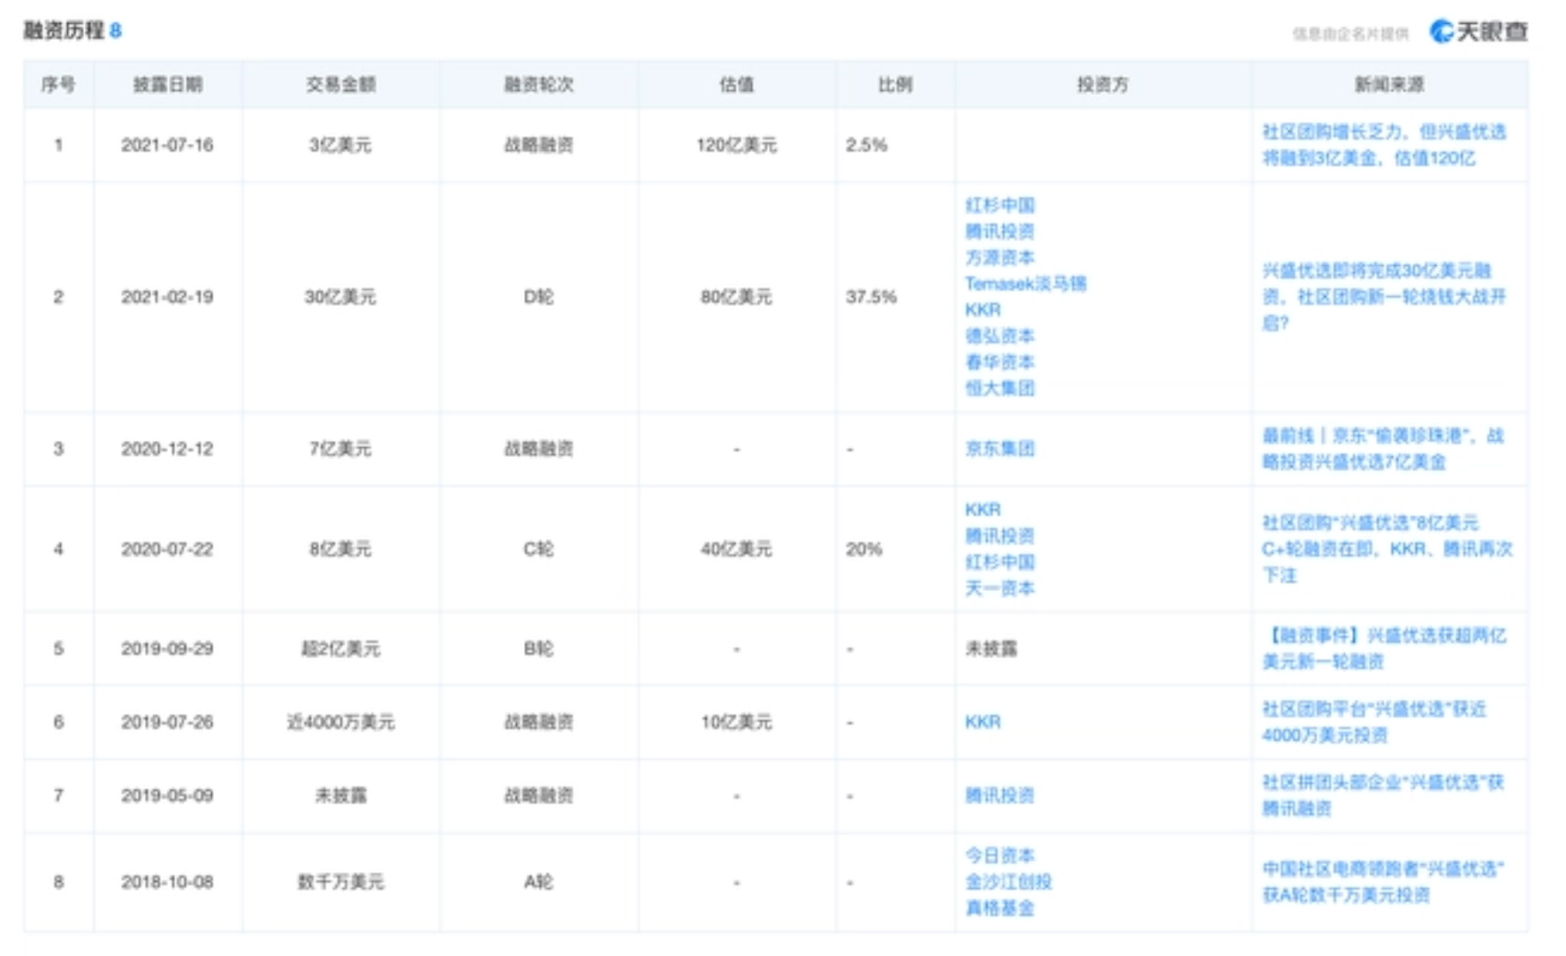
Task: Open 德弘资本 investor link
Action: coord(1000,336)
